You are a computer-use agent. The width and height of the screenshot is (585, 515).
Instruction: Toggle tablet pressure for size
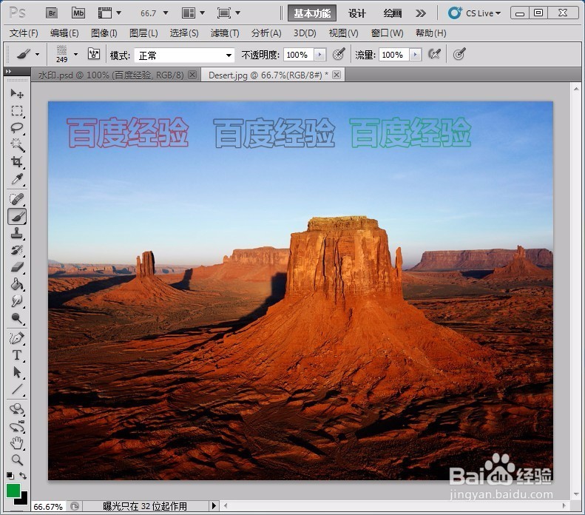point(459,54)
